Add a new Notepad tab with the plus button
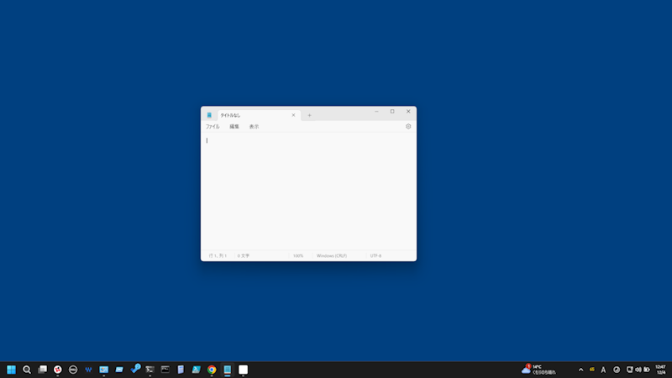This screenshot has height=378, width=672. pyautogui.click(x=309, y=115)
